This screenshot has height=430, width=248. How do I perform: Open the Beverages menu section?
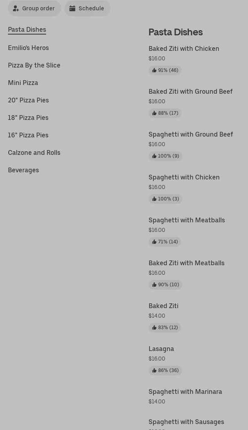[x=23, y=170]
